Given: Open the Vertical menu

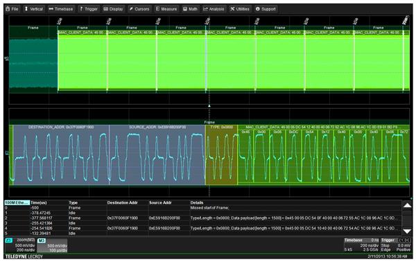Looking at the screenshot, I should pyautogui.click(x=33, y=9).
